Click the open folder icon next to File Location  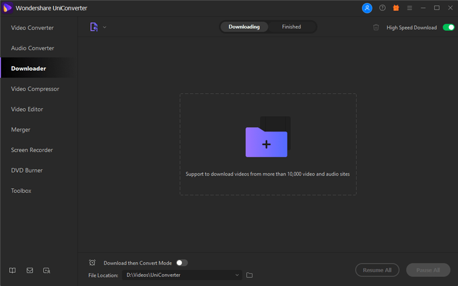click(249, 275)
